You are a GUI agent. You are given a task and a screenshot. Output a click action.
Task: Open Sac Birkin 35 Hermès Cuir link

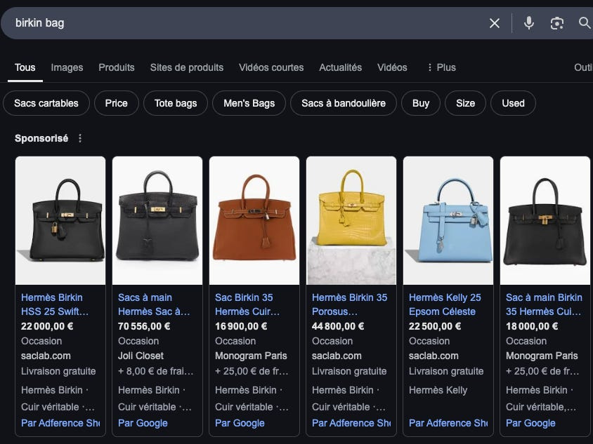(247, 304)
